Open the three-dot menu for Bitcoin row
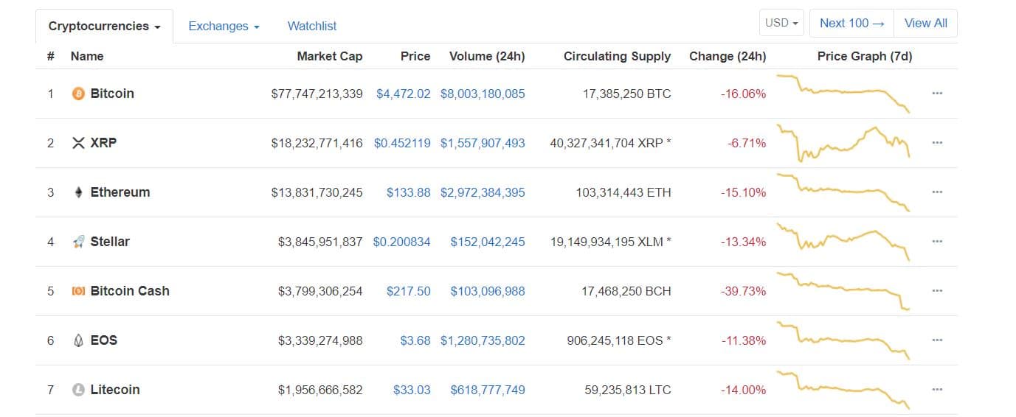 click(937, 94)
